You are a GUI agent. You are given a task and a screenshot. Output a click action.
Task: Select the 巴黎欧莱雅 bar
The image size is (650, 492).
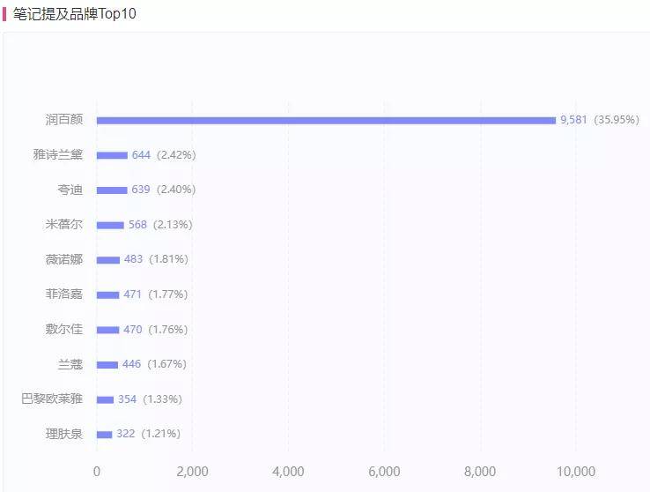pos(105,399)
